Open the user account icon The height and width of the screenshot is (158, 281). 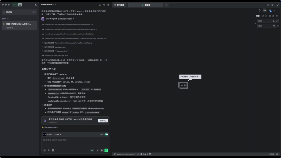coord(108,5)
